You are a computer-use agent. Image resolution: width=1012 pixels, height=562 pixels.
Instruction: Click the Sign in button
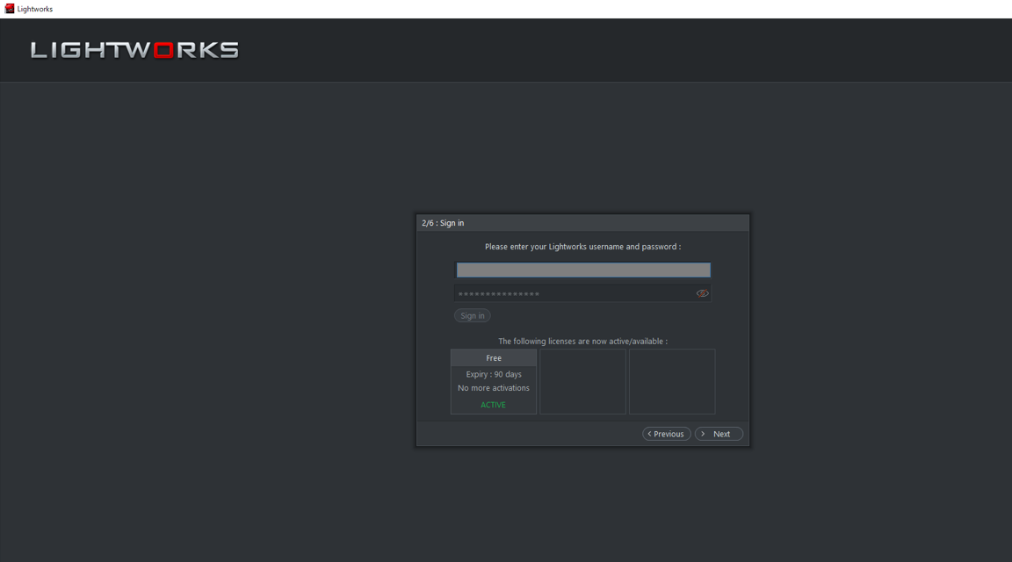473,315
